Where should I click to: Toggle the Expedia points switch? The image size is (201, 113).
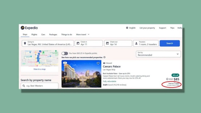65,53
